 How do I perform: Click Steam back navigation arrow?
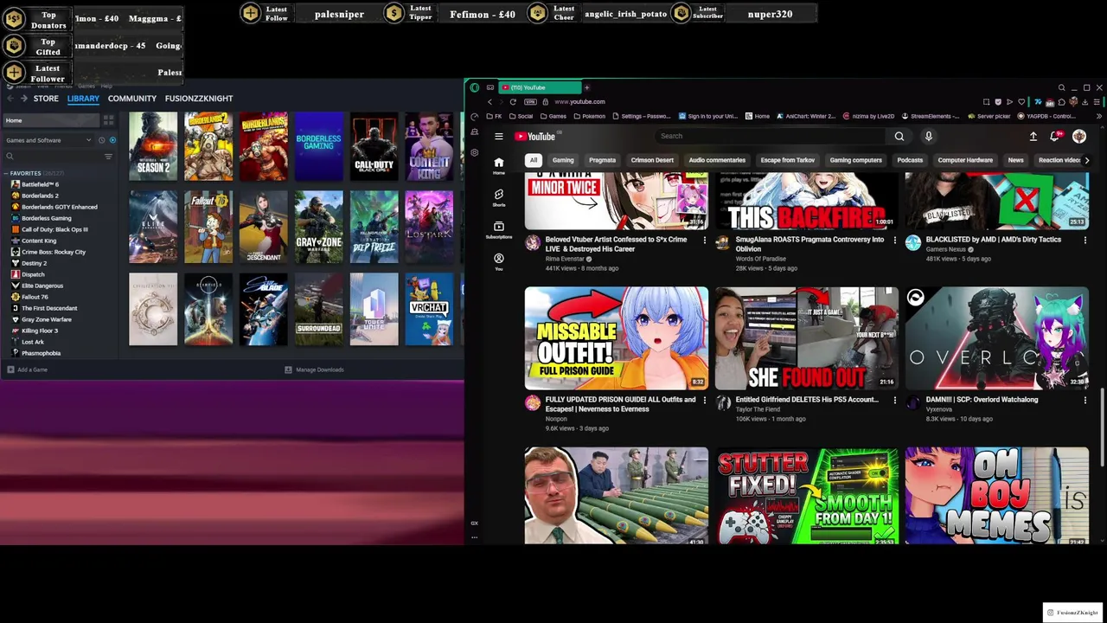pyautogui.click(x=10, y=99)
